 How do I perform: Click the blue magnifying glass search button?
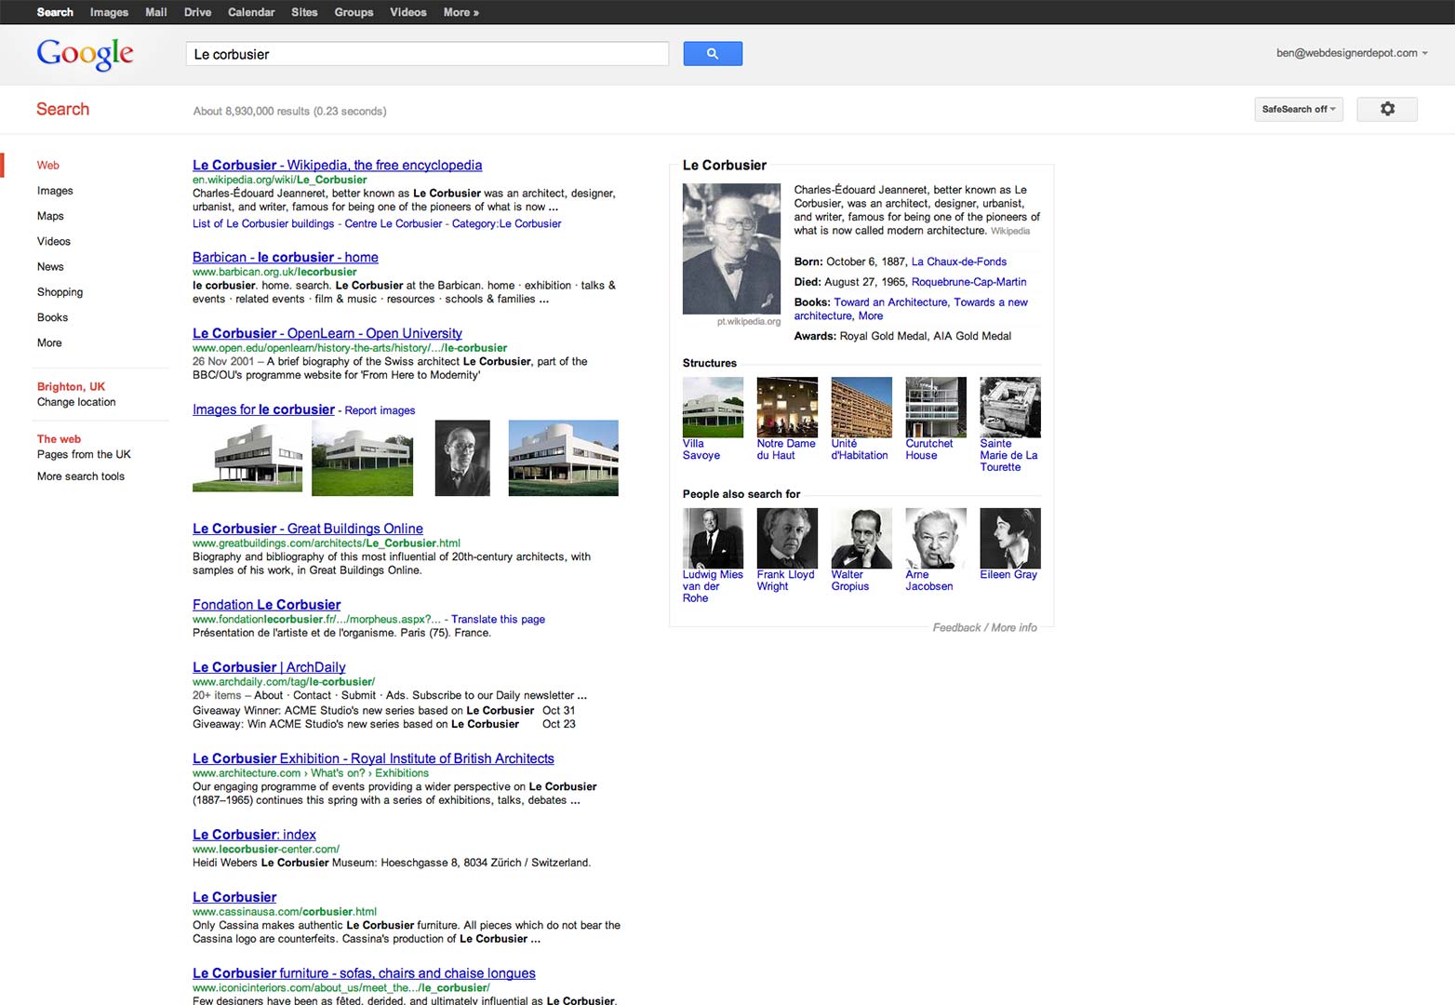point(712,54)
